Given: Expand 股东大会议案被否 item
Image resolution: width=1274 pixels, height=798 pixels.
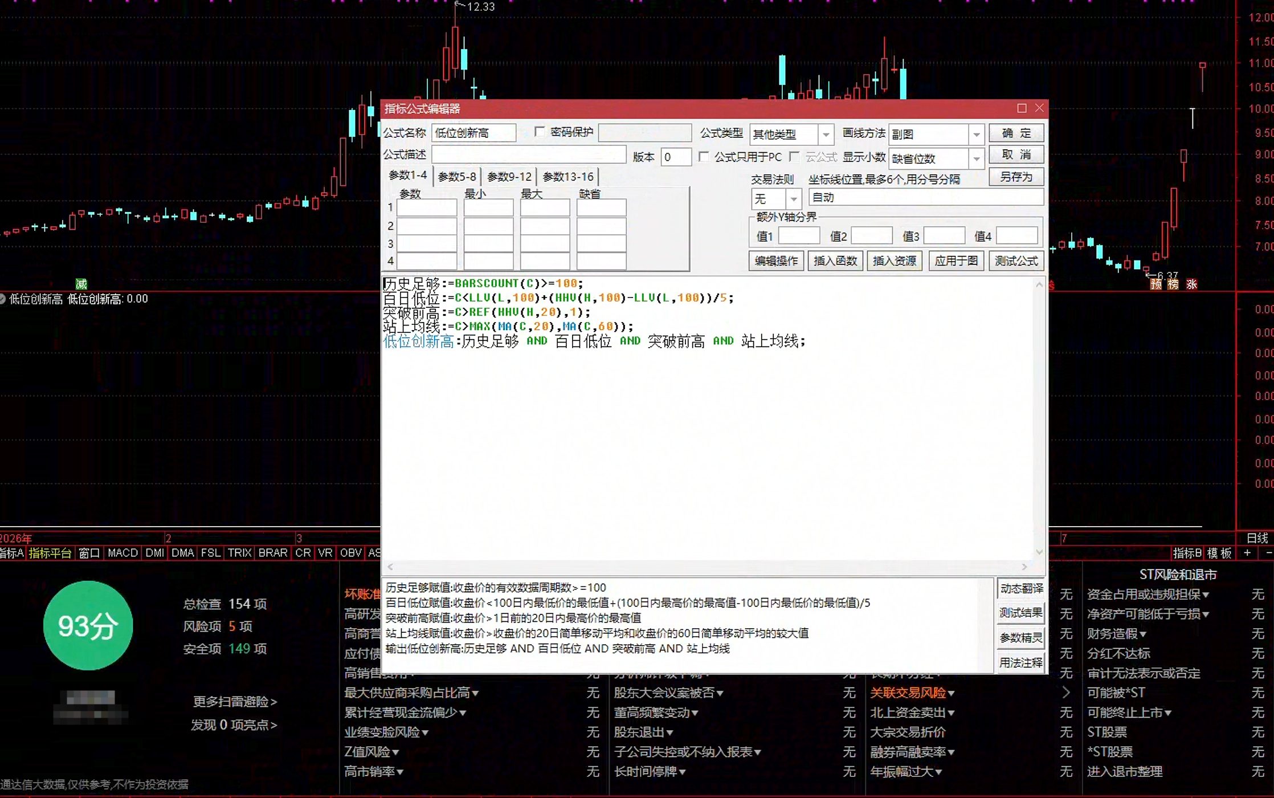Looking at the screenshot, I should coord(668,693).
